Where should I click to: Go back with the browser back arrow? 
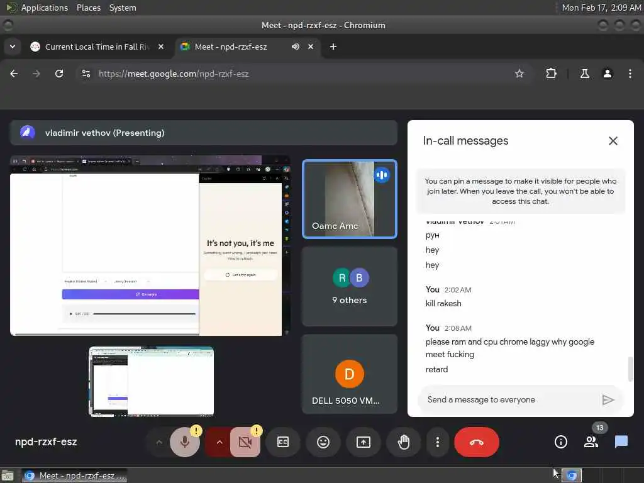[x=14, y=74]
